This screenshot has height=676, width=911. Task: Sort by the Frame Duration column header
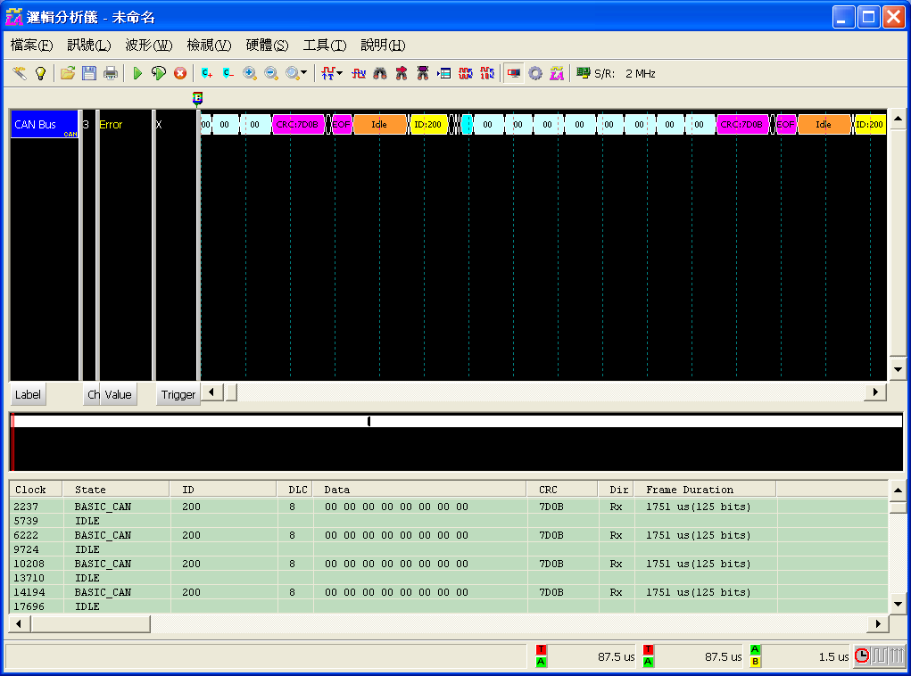click(x=704, y=490)
